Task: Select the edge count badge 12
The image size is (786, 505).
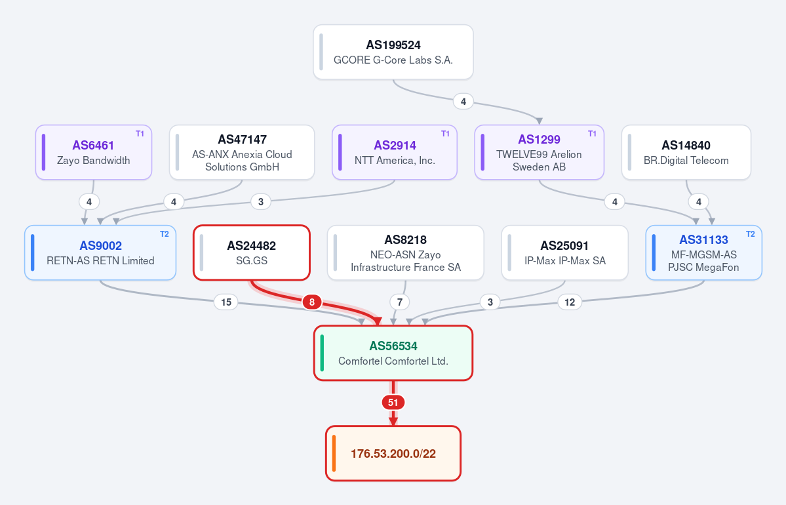Action: 570,302
